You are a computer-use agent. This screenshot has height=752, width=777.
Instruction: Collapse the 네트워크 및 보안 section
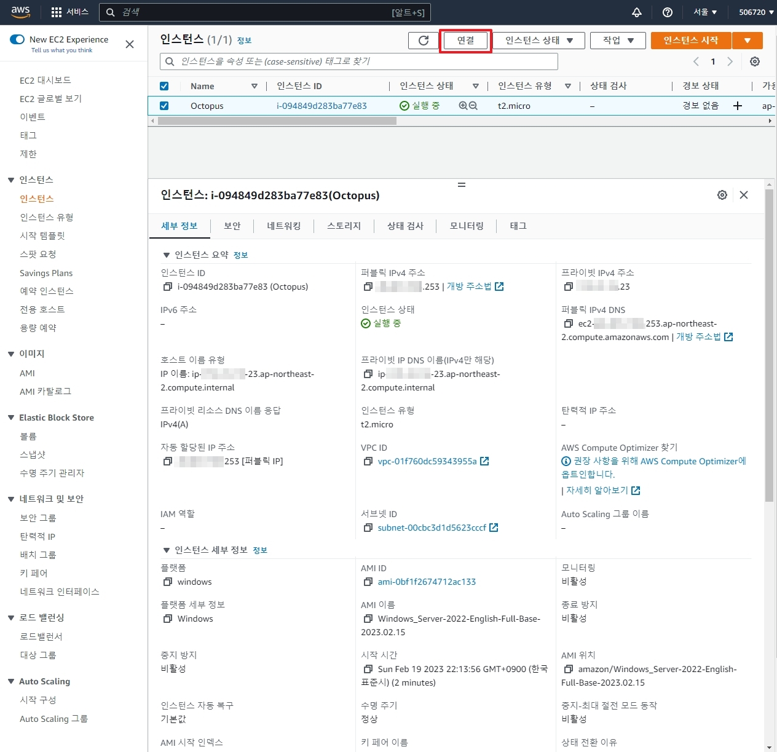10,499
